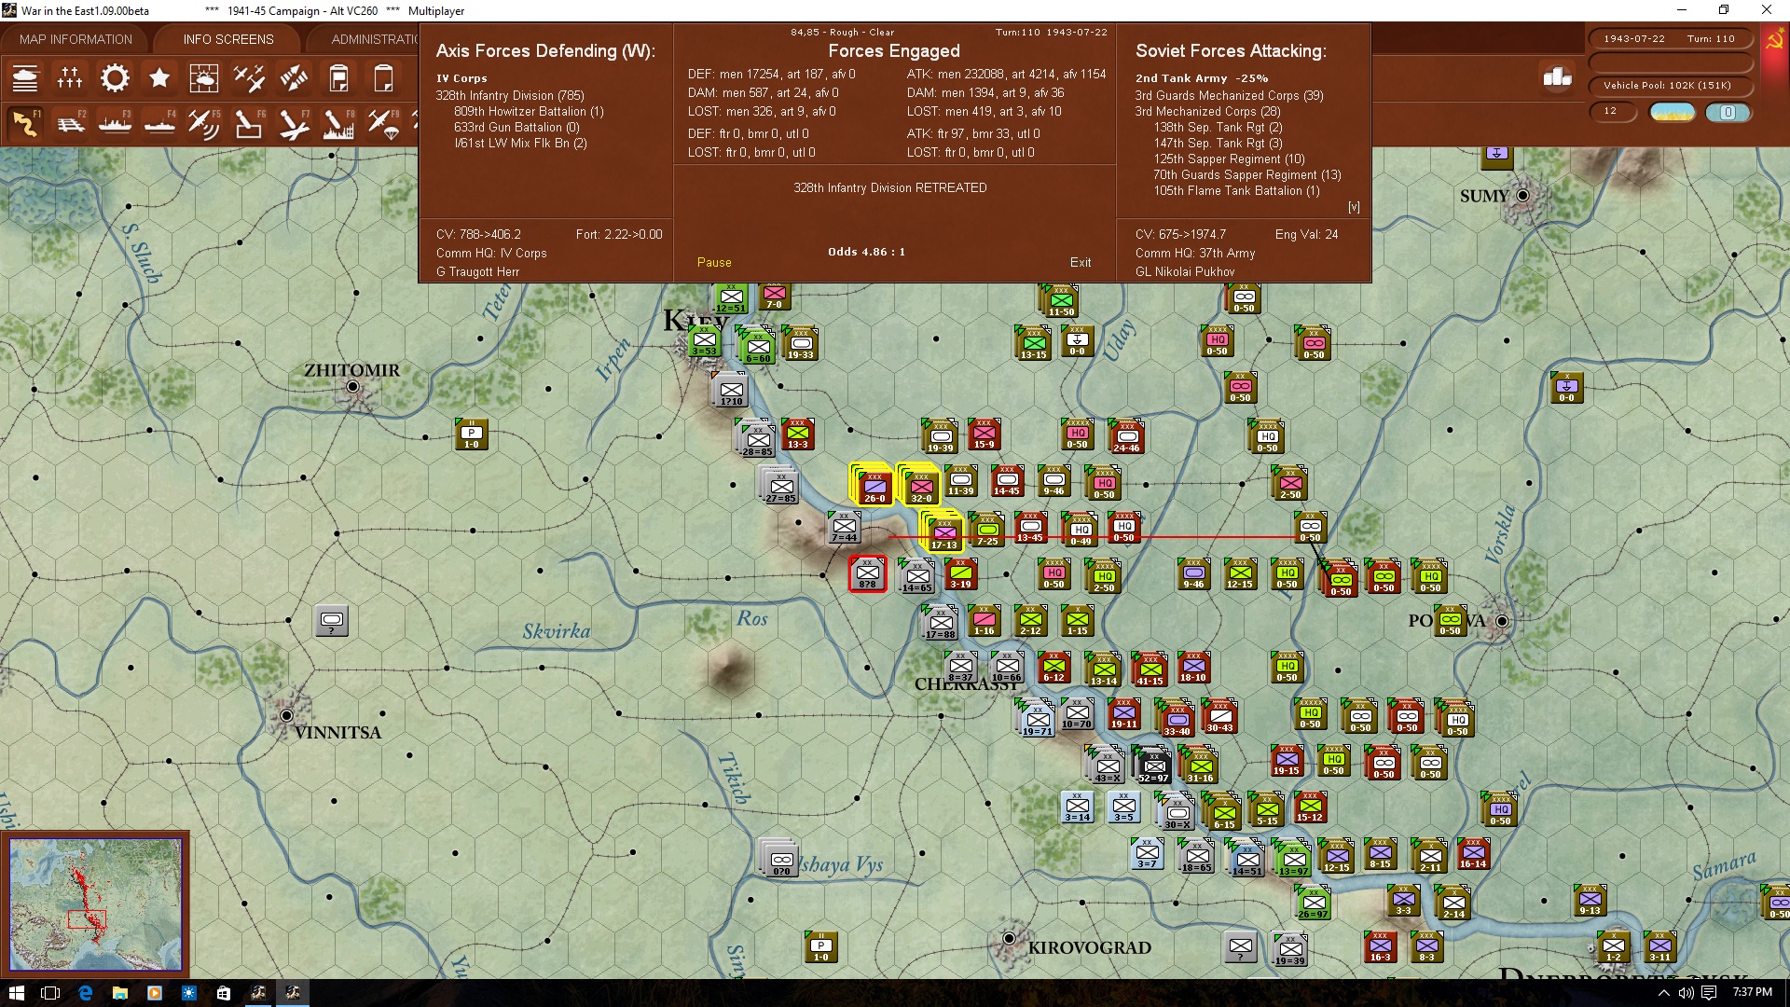1790x1007 pixels.
Task: Click the weather condition indicator swatch
Action: tap(1673, 112)
